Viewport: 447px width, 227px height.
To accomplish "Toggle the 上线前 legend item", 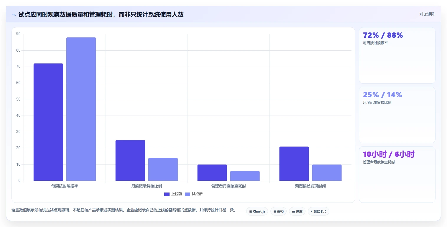I will click(x=173, y=194).
